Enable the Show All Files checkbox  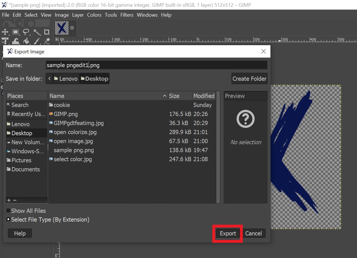point(8,211)
